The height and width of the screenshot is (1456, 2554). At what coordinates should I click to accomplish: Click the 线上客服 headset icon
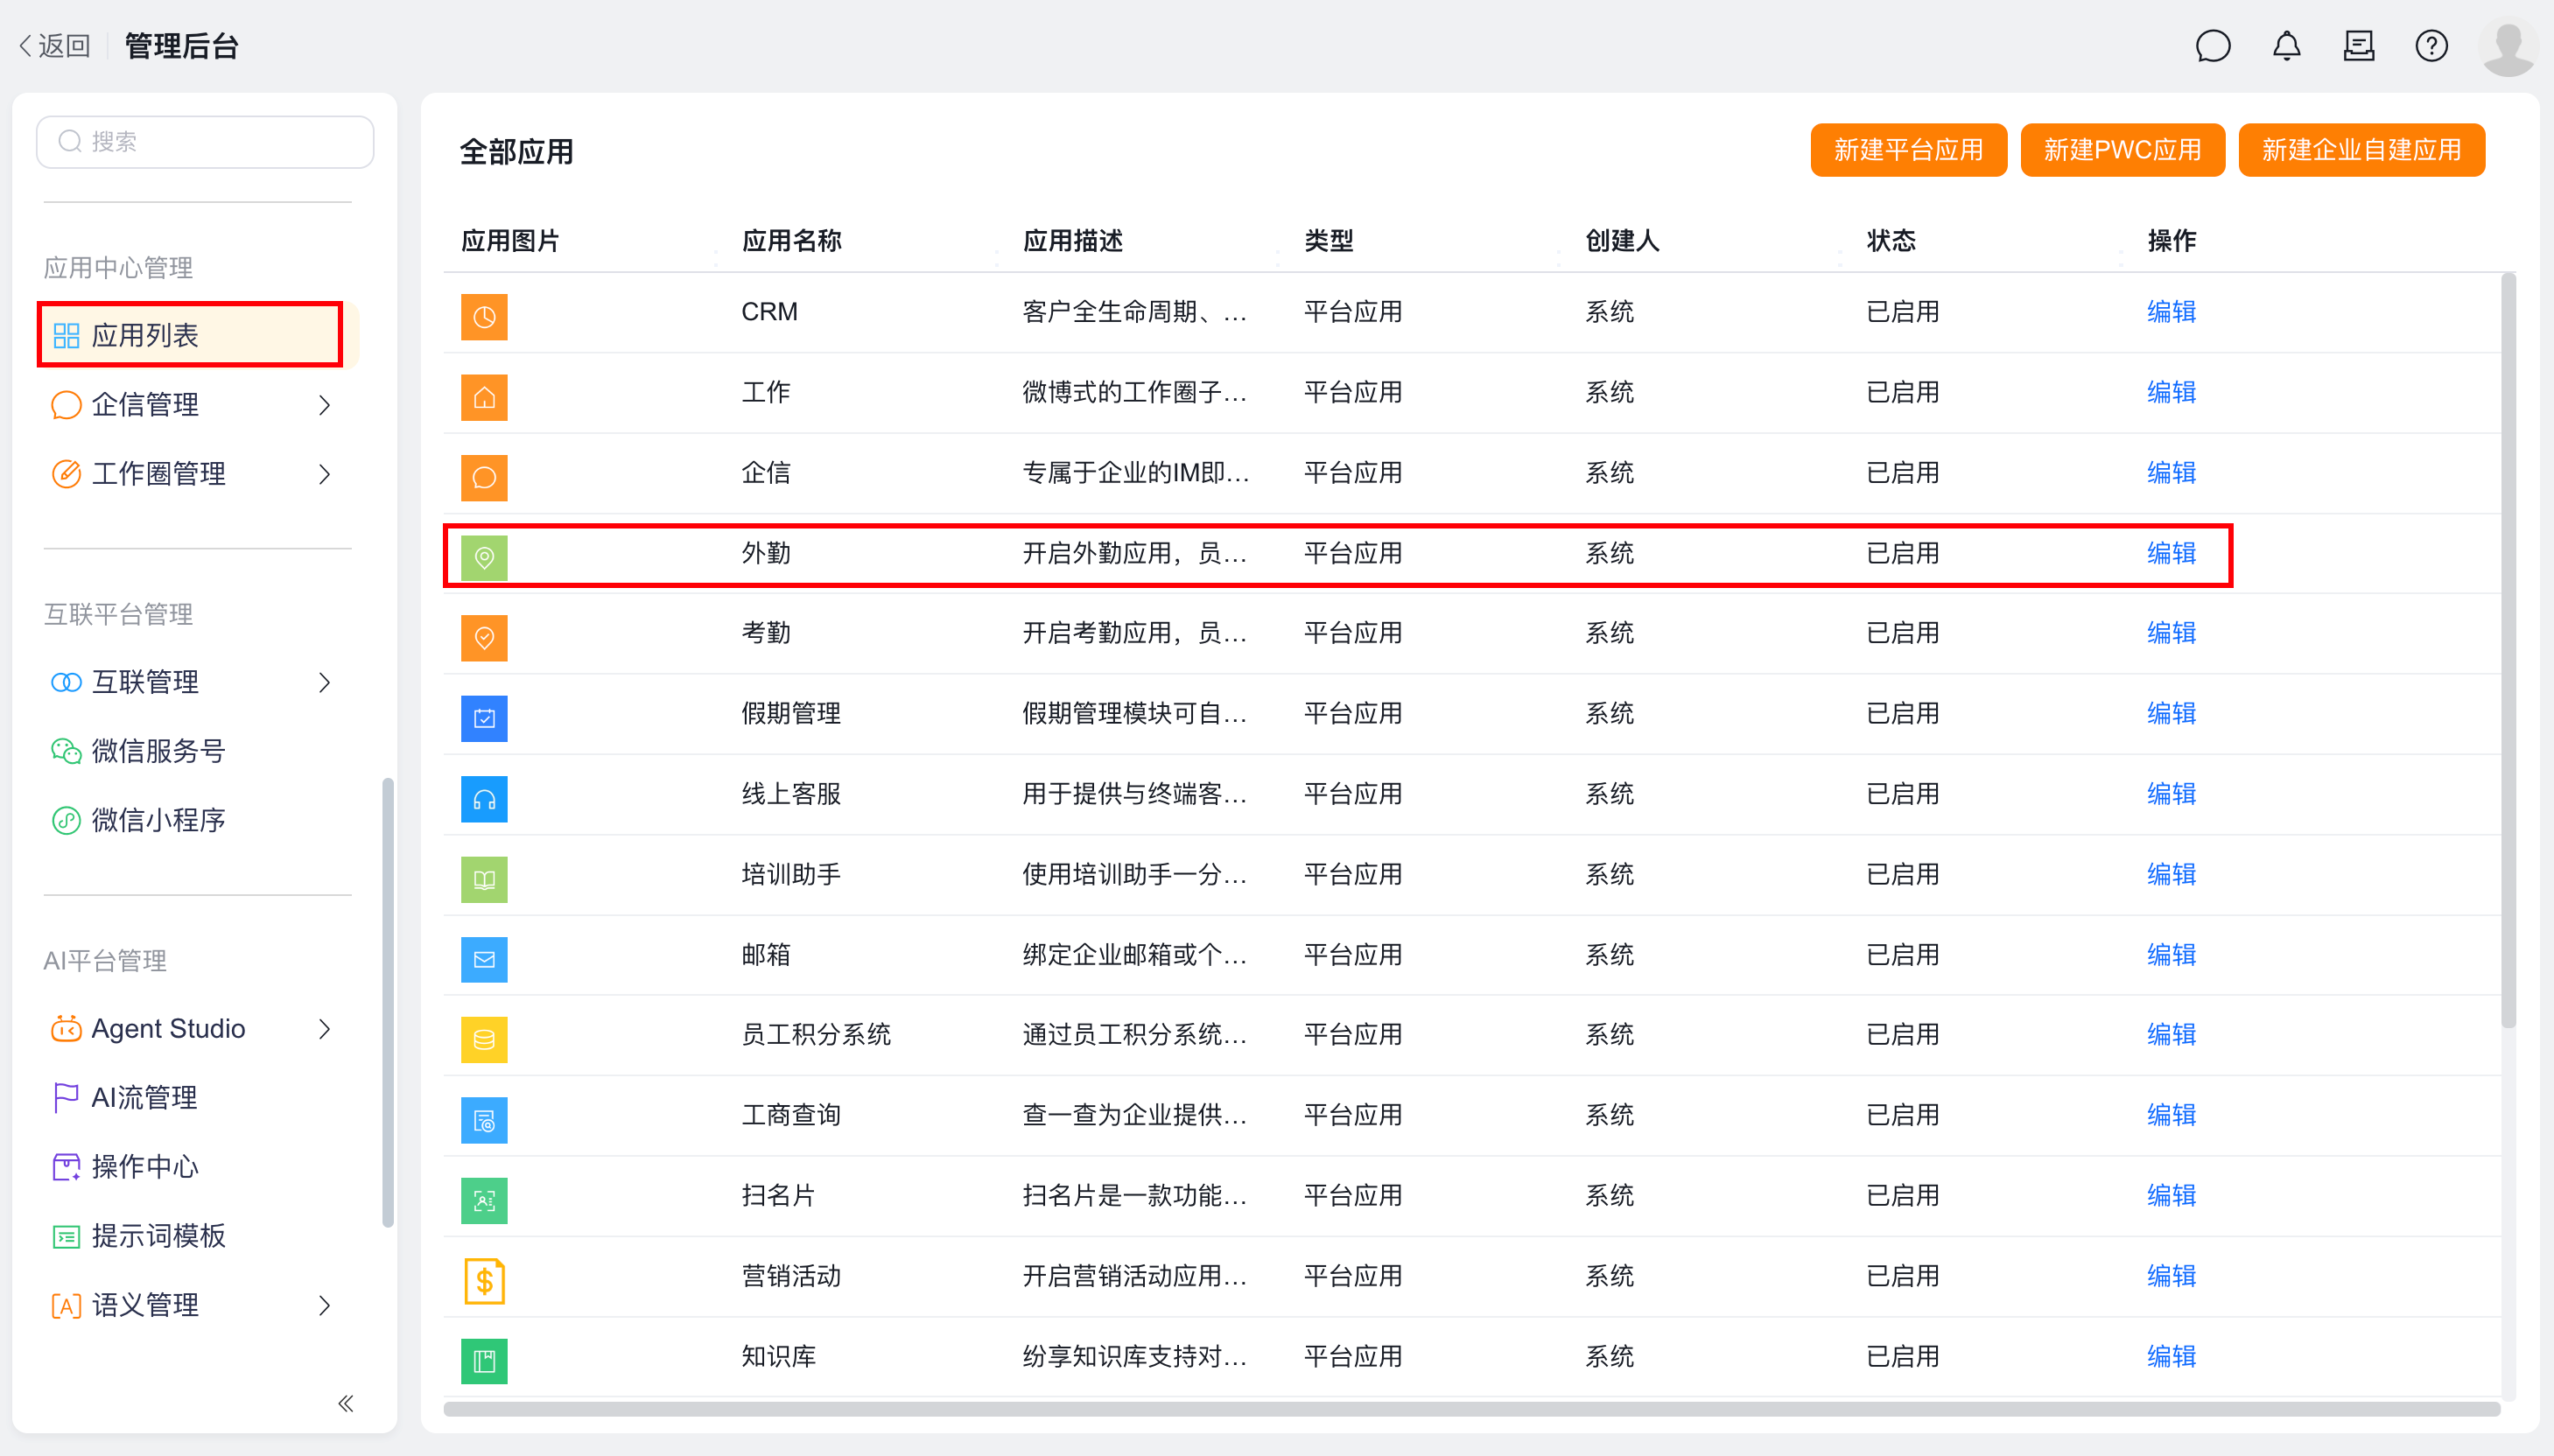pyautogui.click(x=484, y=799)
